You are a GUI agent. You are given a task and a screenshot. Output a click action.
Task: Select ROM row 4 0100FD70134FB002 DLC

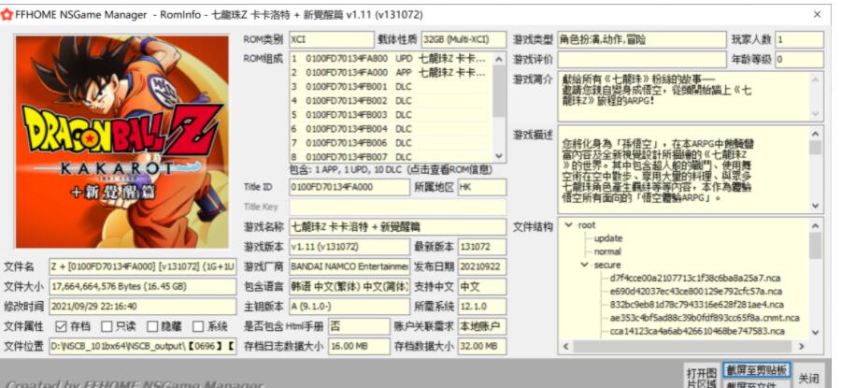pyautogui.click(x=391, y=100)
